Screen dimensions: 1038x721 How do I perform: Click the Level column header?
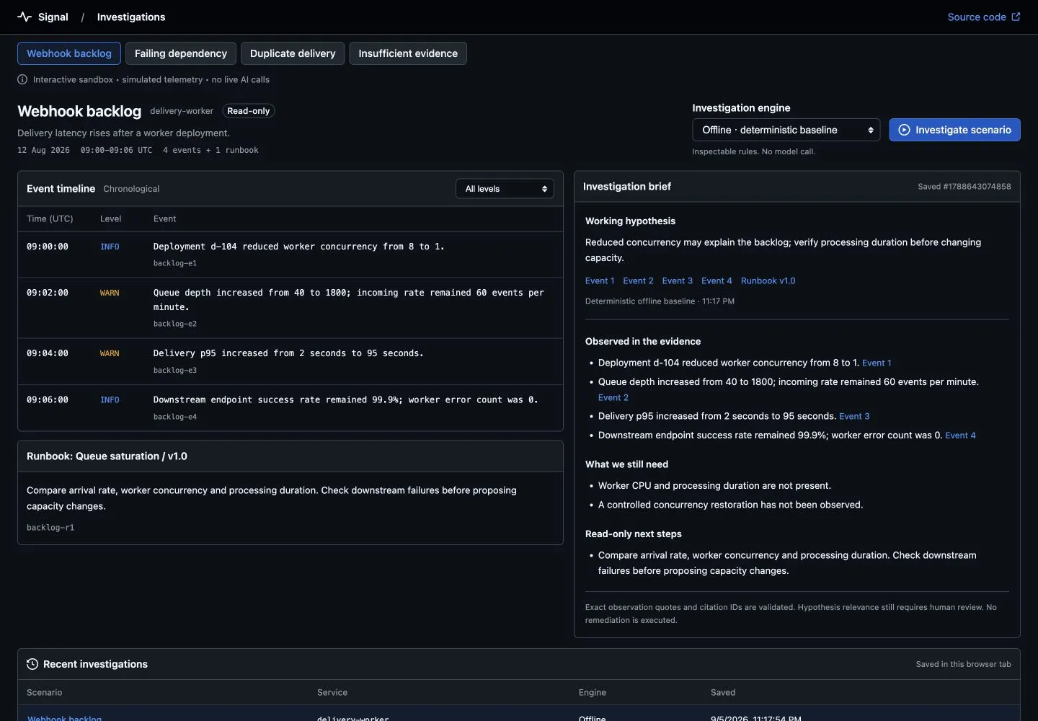pos(110,218)
